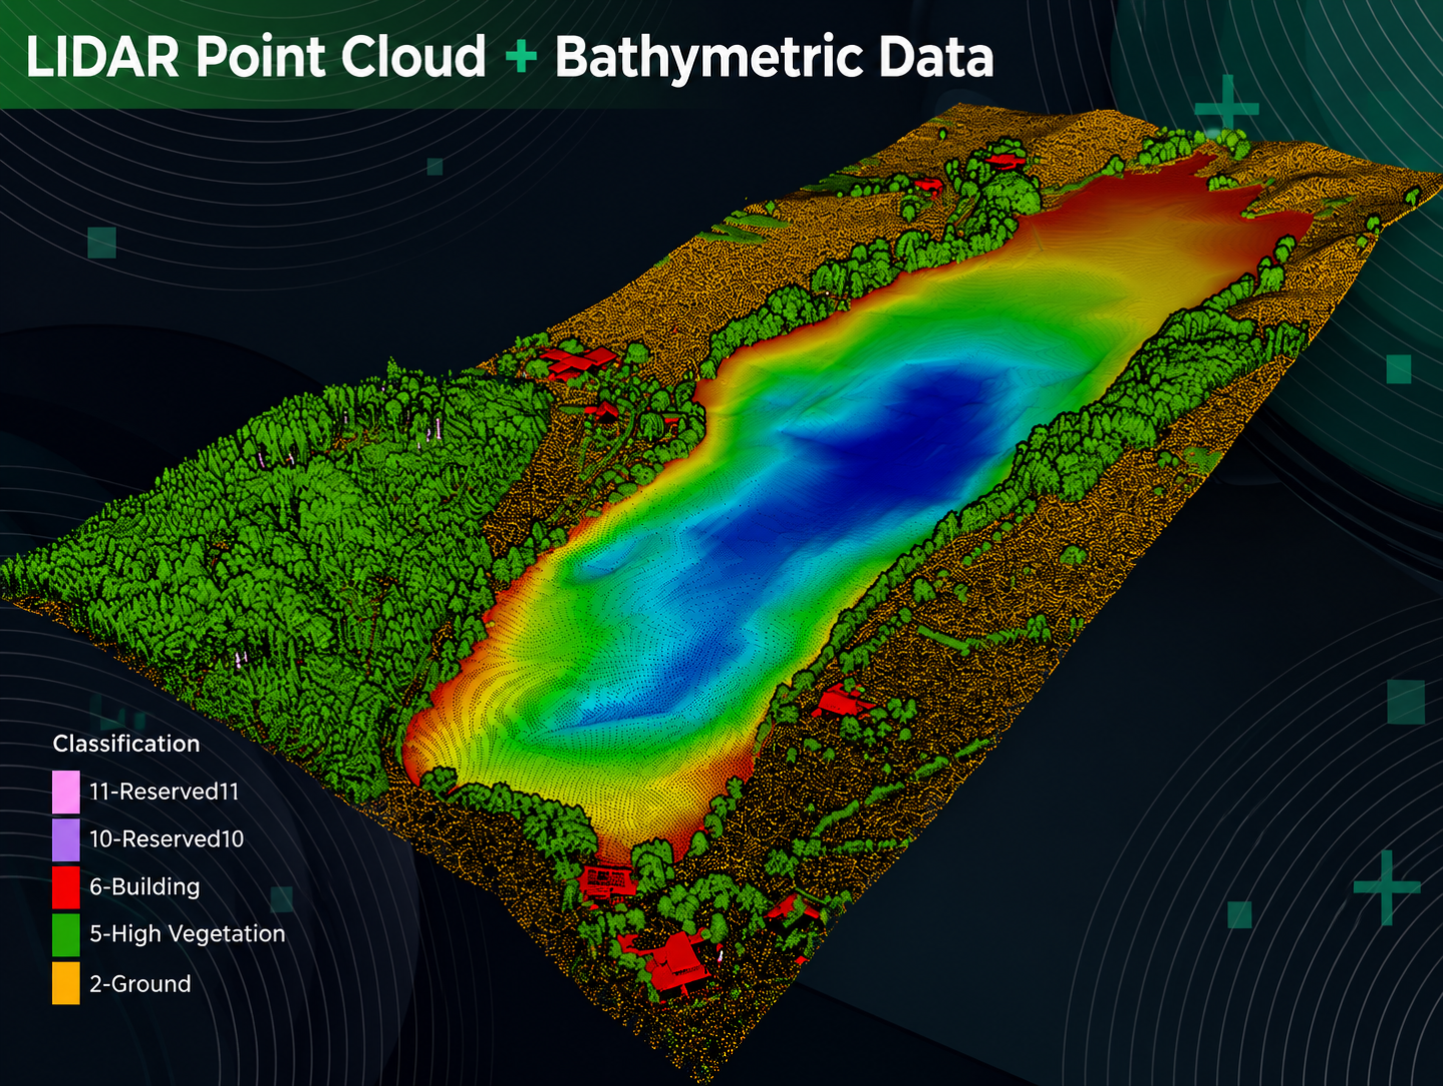Screen dimensions: 1443x1086
Task: Click the green plus sign in the title
Action: tap(521, 58)
